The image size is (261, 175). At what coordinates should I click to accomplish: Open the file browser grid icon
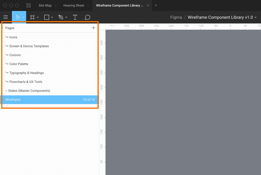(29, 5)
